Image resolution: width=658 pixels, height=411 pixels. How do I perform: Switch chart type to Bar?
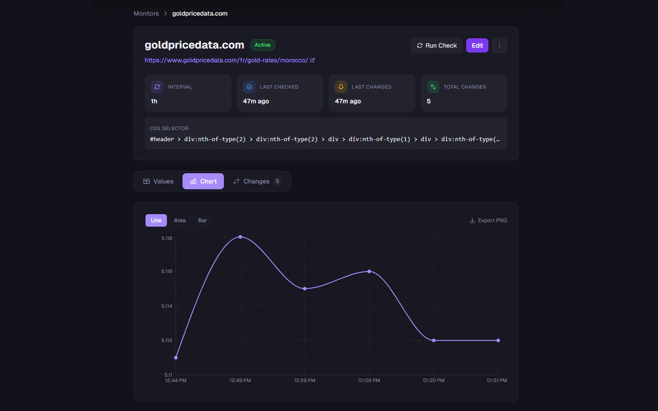[x=203, y=220]
